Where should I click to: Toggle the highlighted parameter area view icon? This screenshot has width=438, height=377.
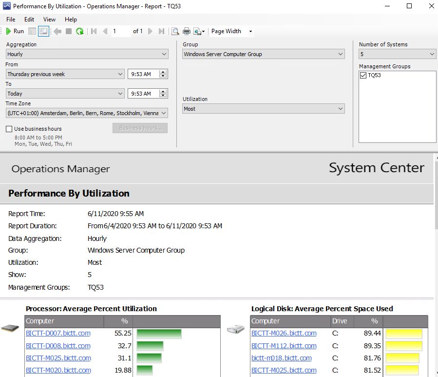pyautogui.click(x=43, y=31)
